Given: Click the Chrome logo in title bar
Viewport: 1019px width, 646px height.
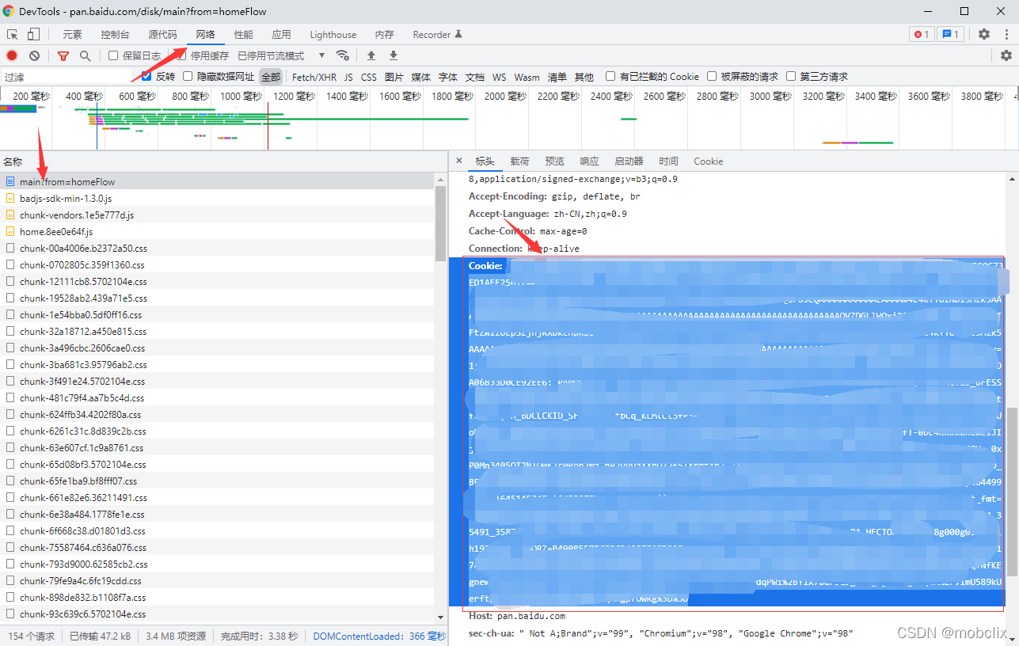Looking at the screenshot, I should click(9, 11).
